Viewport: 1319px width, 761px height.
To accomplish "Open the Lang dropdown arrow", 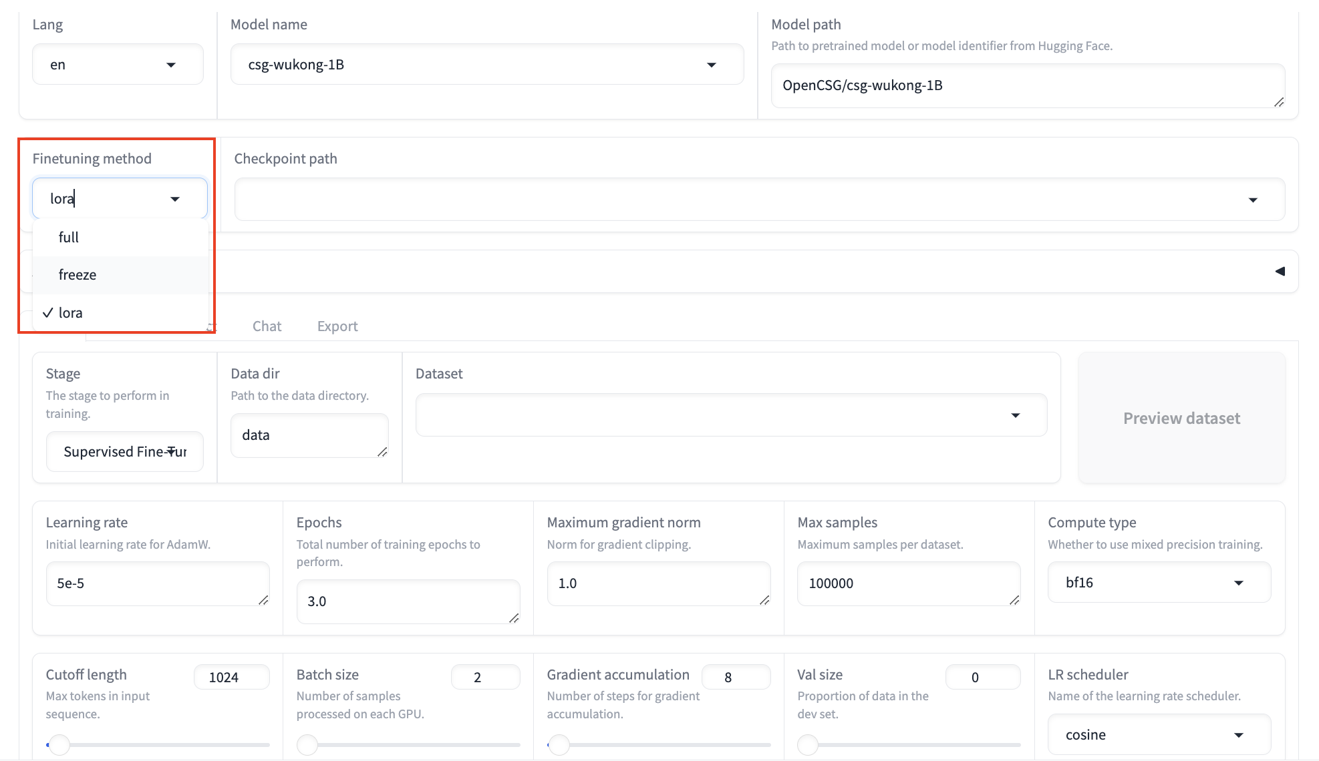I will pos(171,65).
